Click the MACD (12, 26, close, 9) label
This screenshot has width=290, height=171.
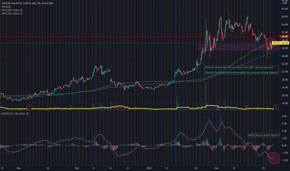(x=15, y=113)
